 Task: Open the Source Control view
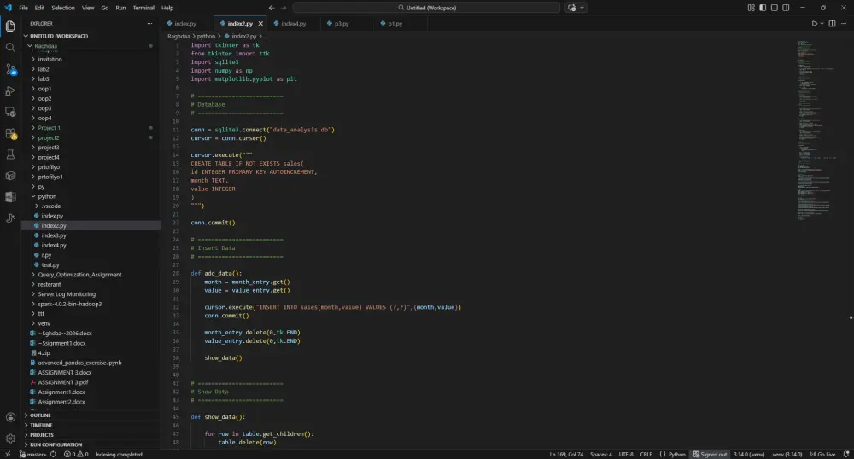click(10, 68)
